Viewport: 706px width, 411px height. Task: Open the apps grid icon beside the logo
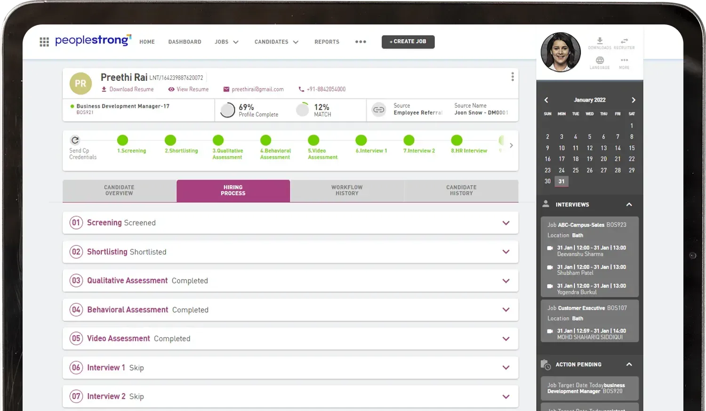point(44,41)
